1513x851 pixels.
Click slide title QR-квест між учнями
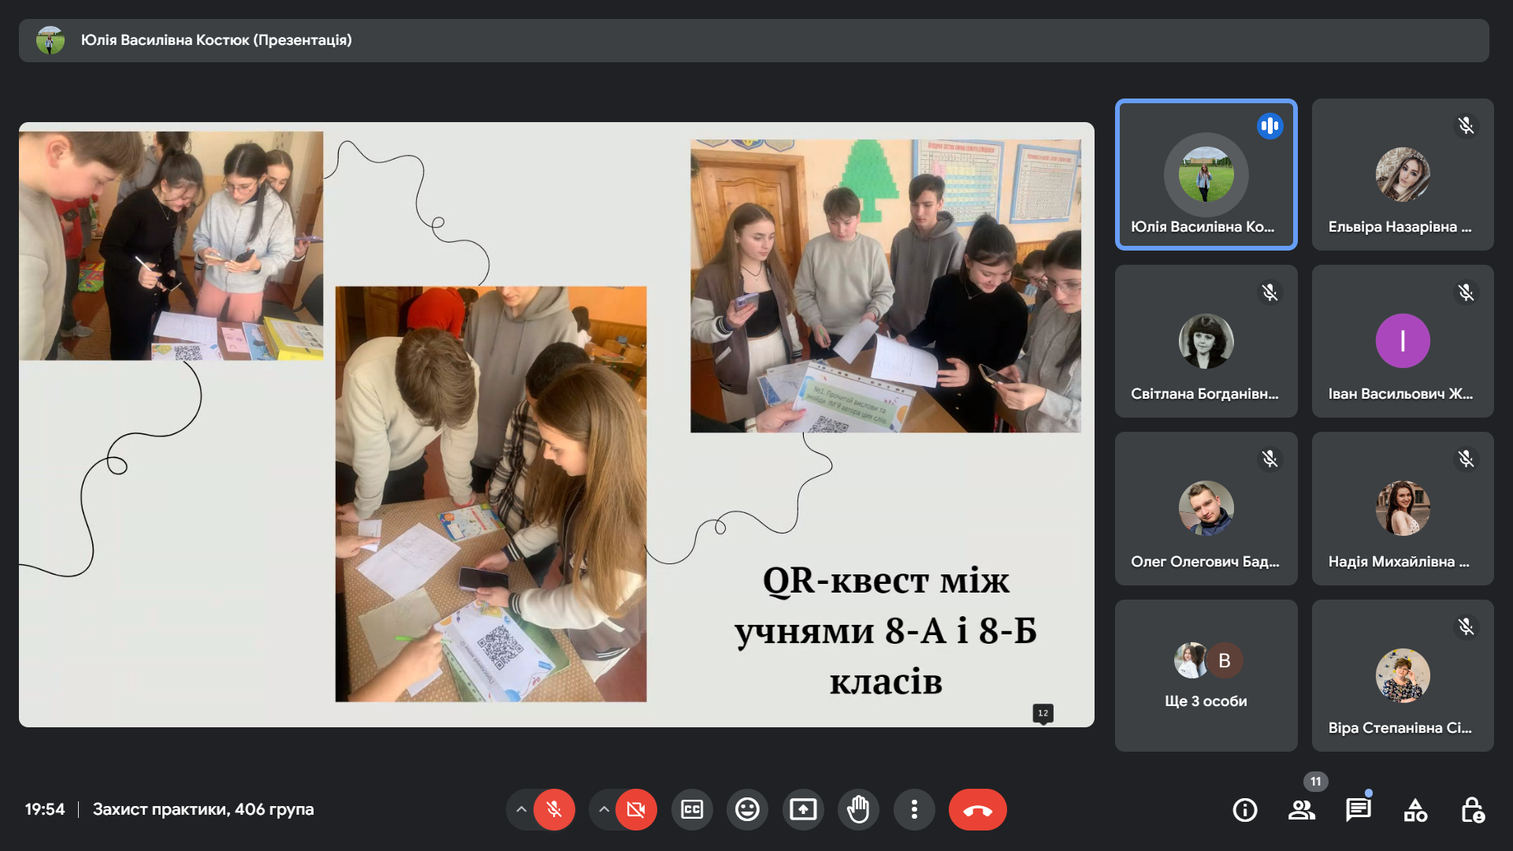[886, 630]
